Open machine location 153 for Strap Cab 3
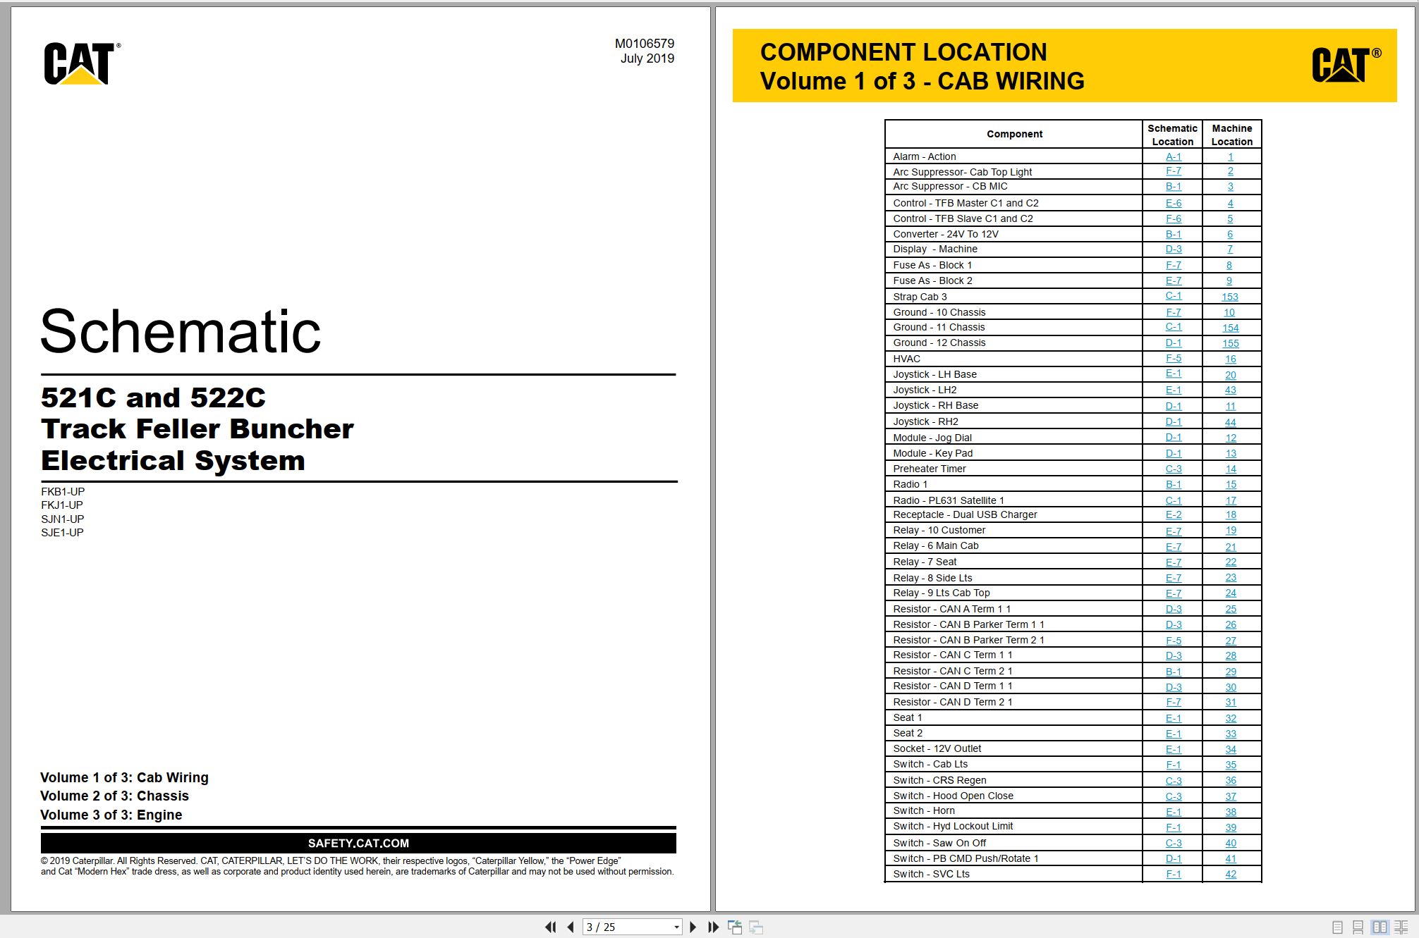The height and width of the screenshot is (938, 1419). (x=1229, y=297)
